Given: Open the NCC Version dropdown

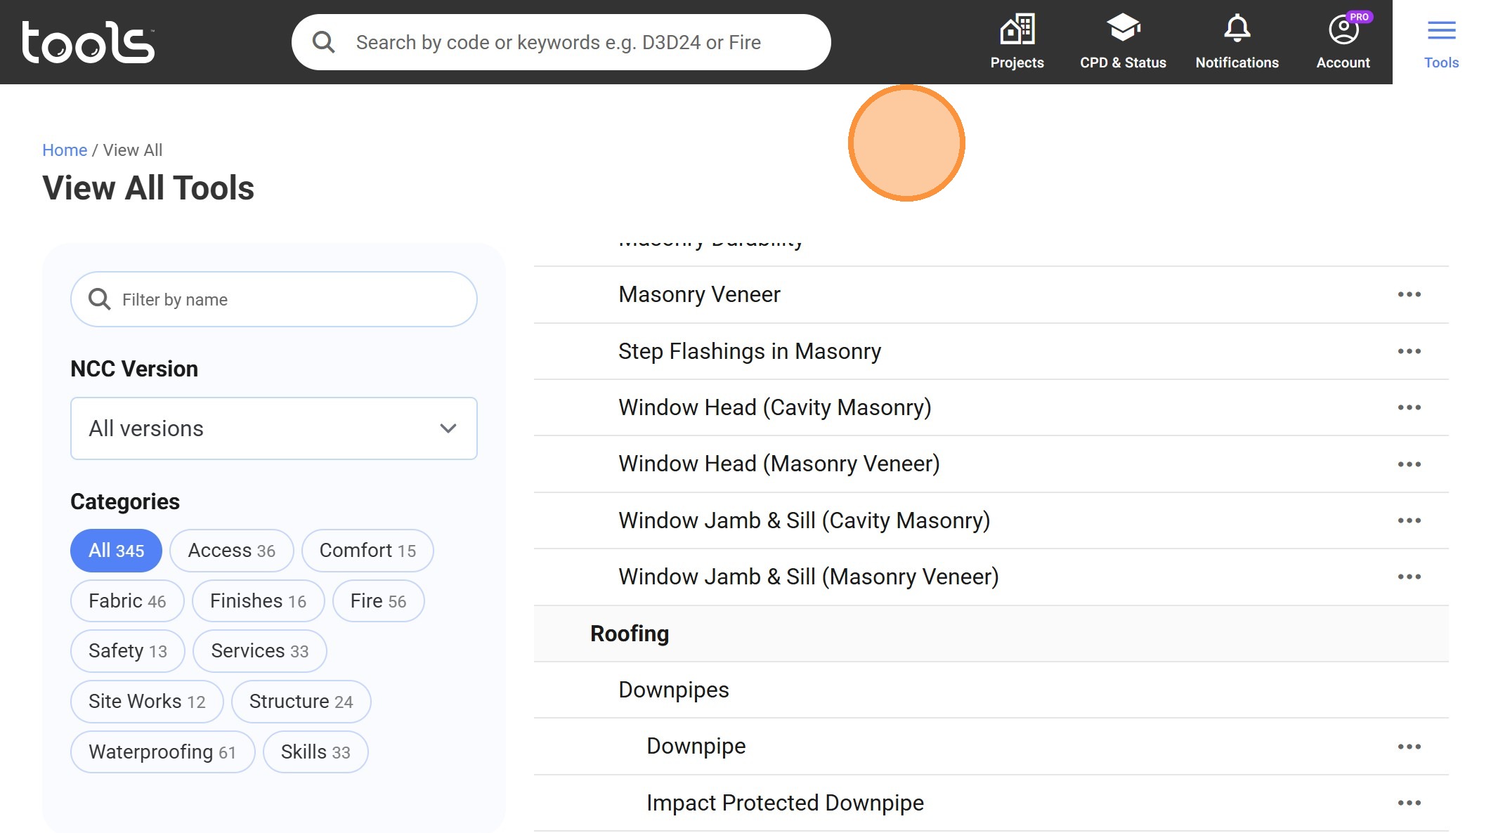Looking at the screenshot, I should pyautogui.click(x=274, y=428).
